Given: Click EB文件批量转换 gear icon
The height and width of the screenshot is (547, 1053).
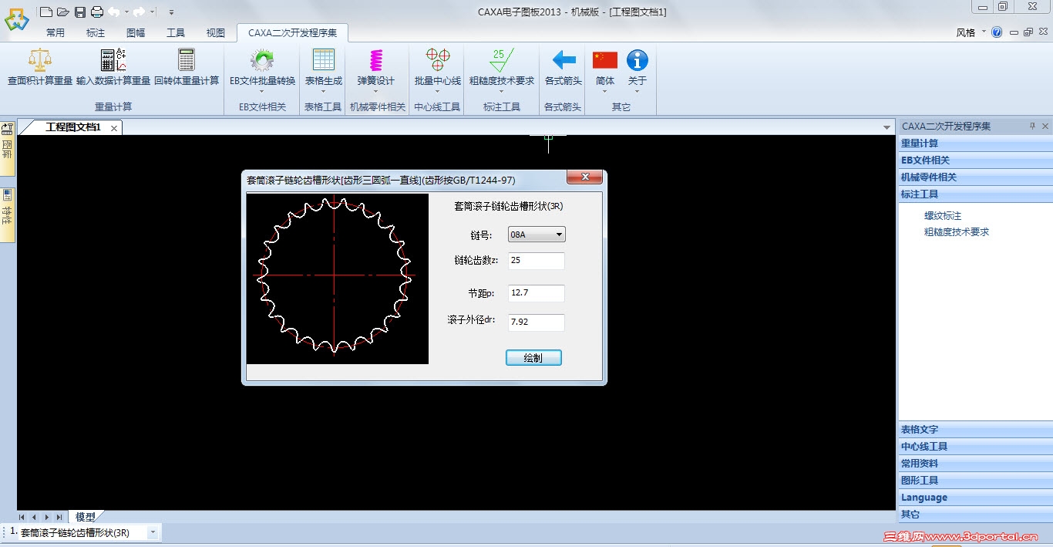Looking at the screenshot, I should (262, 60).
